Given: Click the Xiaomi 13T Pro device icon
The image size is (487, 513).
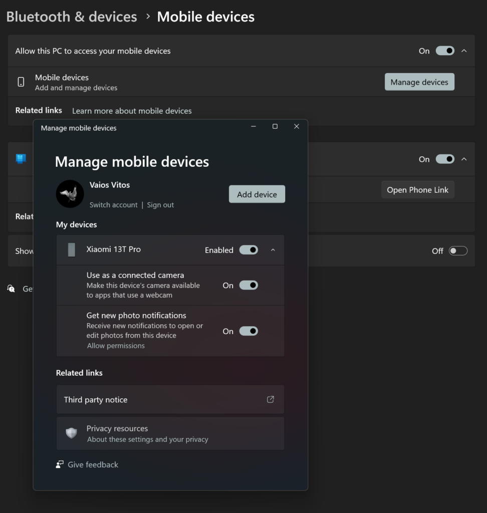Looking at the screenshot, I should [70, 249].
